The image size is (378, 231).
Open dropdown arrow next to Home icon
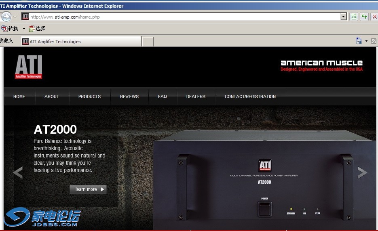(366, 41)
